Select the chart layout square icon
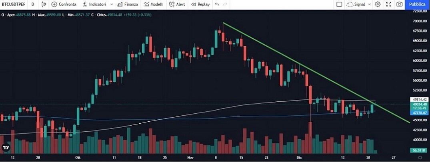This screenshot has width=430, height=162. coord(339,4)
